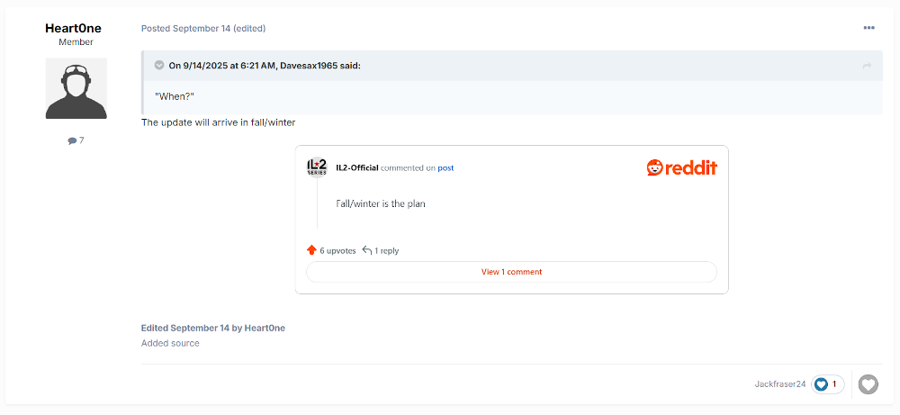Click the IL2-Official avatar in the Reddit embed
This screenshot has height=415, width=900.
pyautogui.click(x=316, y=167)
